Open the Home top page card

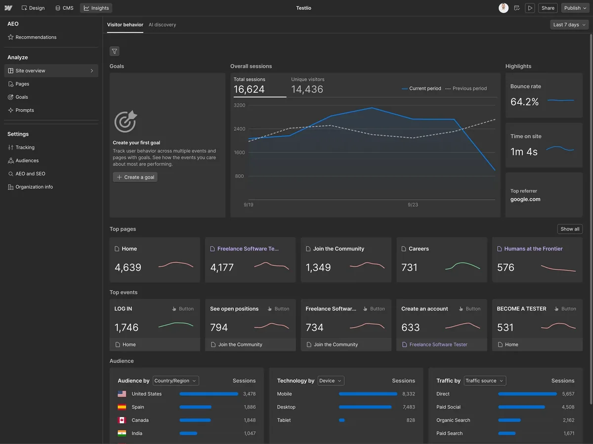click(155, 260)
